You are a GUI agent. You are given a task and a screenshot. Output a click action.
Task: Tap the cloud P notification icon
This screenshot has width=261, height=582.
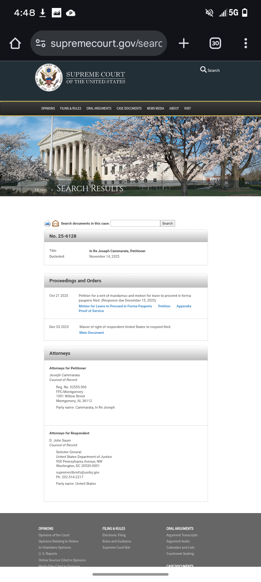point(71,13)
